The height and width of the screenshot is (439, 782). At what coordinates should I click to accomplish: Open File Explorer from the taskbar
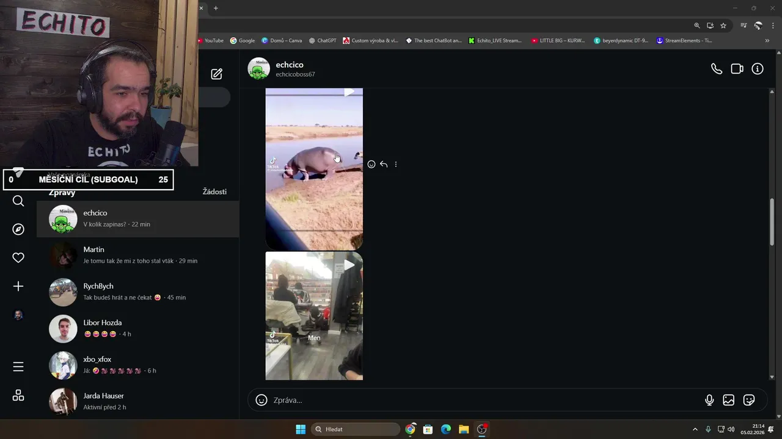tap(464, 429)
